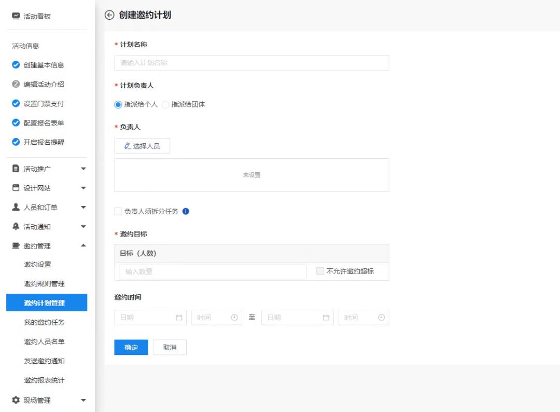
Task: Enable the 负责人须拆分任务 checkbox
Action: tap(118, 211)
